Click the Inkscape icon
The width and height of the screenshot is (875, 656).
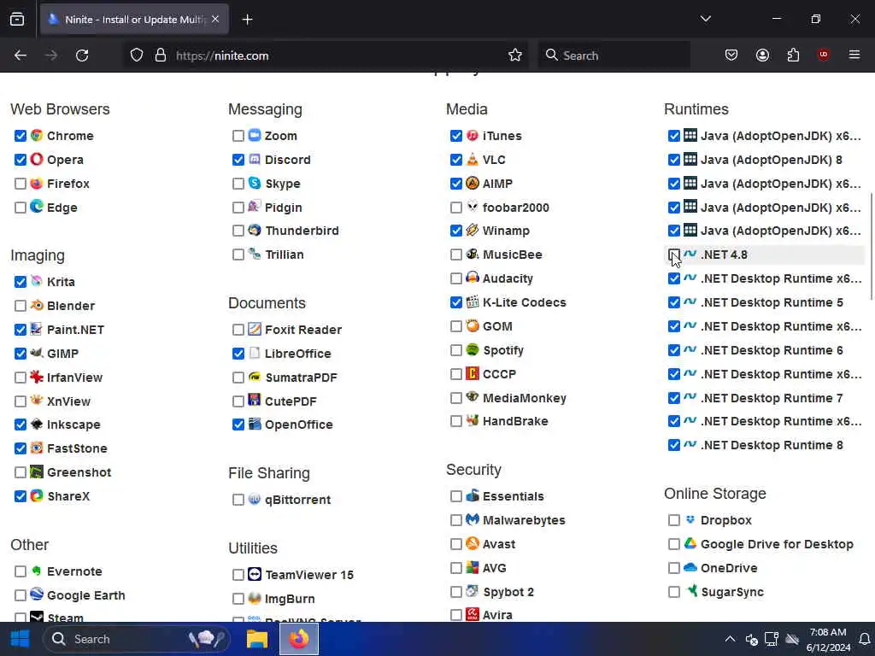pos(37,425)
